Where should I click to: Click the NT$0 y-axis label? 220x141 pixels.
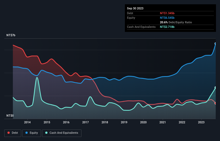coord(10,116)
